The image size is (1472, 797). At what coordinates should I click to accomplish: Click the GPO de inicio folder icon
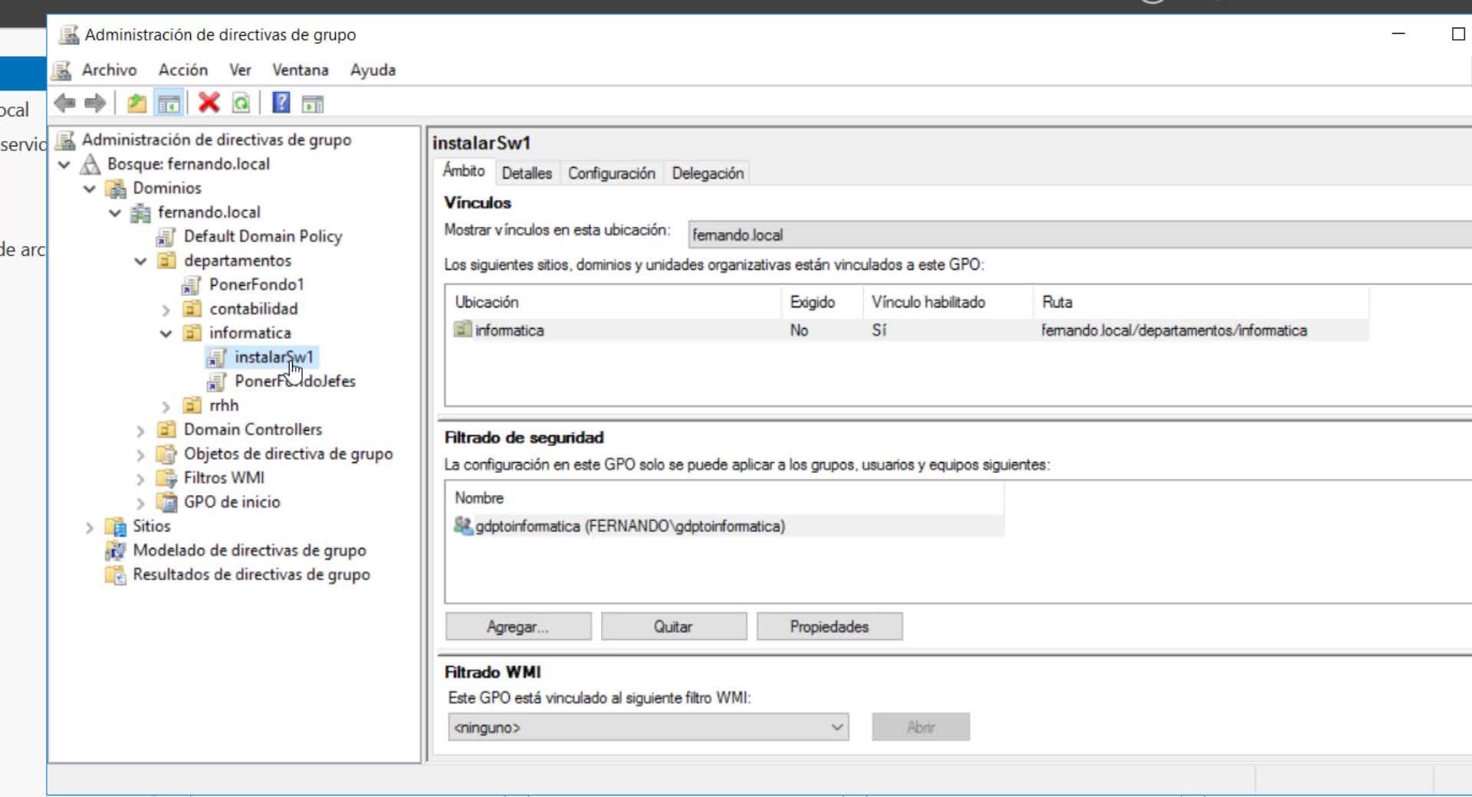[x=166, y=502]
